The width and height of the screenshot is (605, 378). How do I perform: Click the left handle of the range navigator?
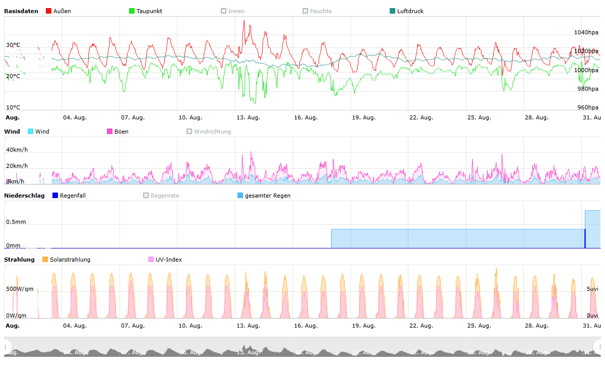click(7, 346)
